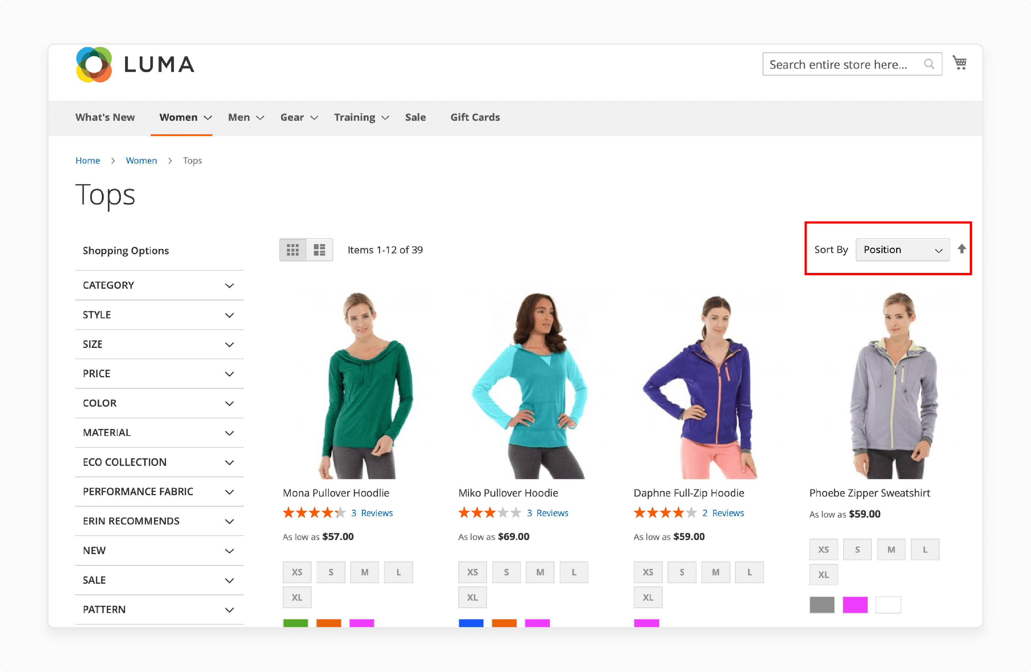The width and height of the screenshot is (1031, 672).
Task: Expand the ECO COLLECTION filter
Action: tap(159, 462)
